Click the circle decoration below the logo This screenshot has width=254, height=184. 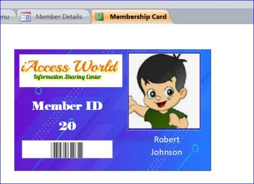[38, 91]
